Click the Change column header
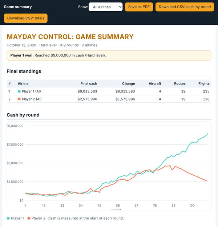Screen dimensions: 218x227 pyautogui.click(x=129, y=83)
